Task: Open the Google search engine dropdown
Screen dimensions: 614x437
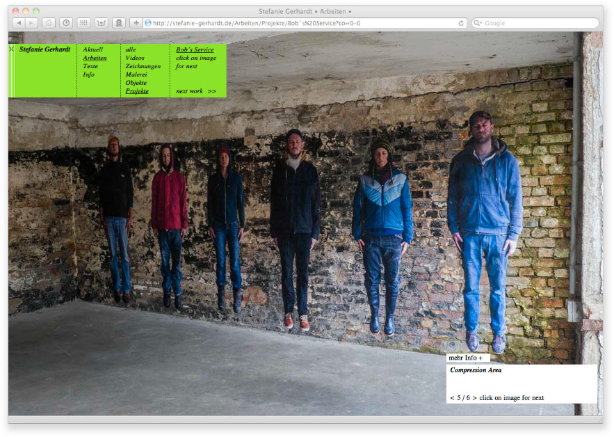Action: tap(478, 23)
